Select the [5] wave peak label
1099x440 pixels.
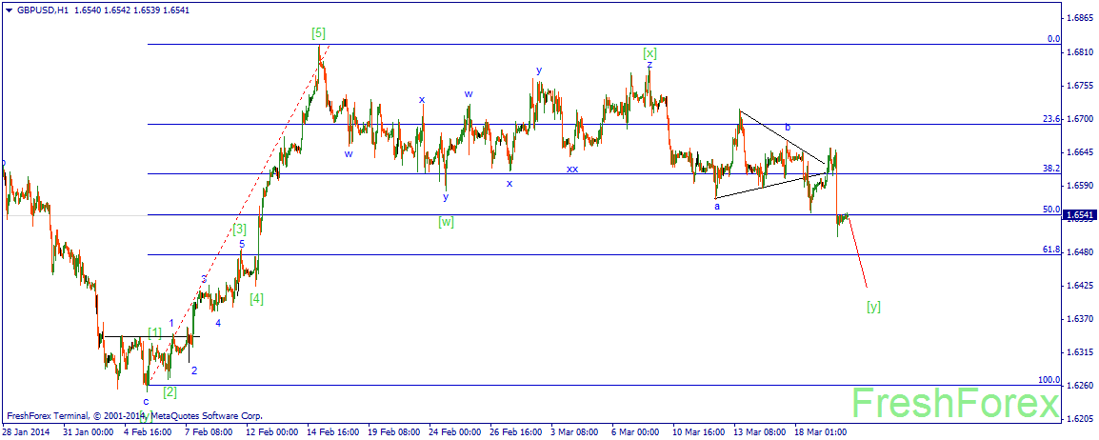(318, 33)
